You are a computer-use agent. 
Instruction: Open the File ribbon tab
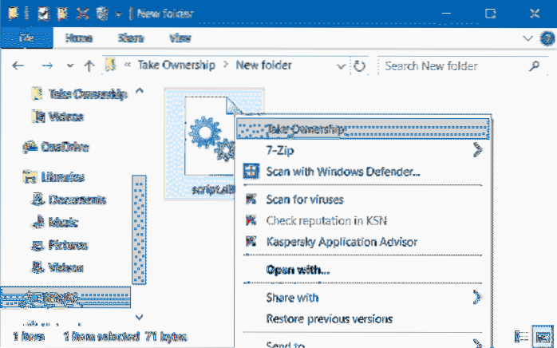tap(25, 38)
